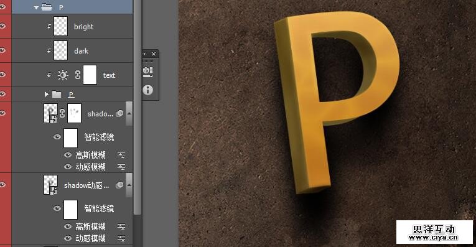Screen dimensions: 476x247
Task: Hide the dark layer
Action: click(2, 50)
